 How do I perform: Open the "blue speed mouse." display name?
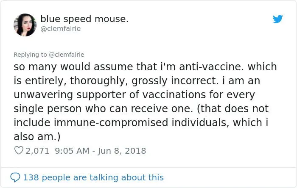click(84, 19)
